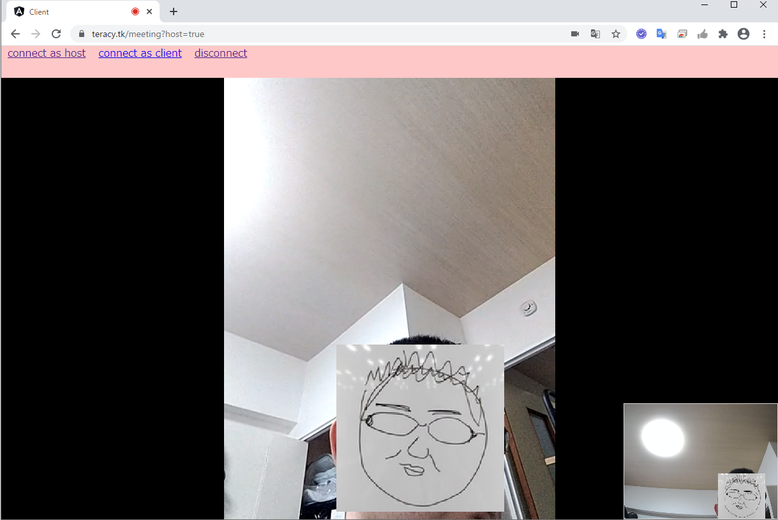Click the 'connect as host' link
Viewport: 778px width, 520px height.
coord(46,53)
